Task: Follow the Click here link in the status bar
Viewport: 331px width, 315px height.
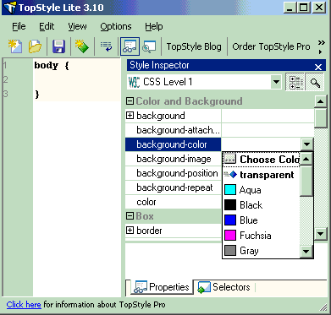Action: click(x=24, y=305)
